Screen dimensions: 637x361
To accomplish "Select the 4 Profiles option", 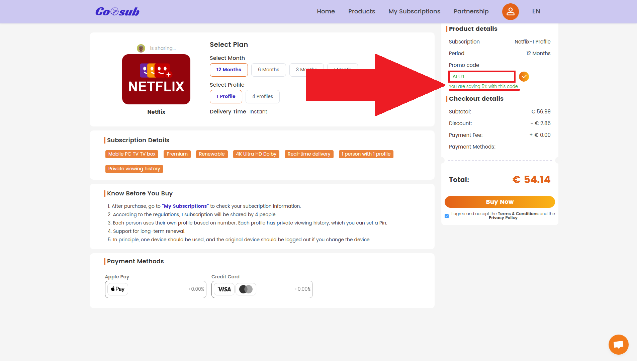I will [x=263, y=97].
